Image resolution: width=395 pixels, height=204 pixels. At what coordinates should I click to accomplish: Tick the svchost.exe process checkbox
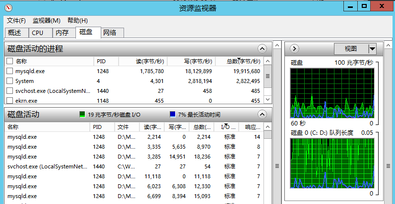[x=9, y=91]
